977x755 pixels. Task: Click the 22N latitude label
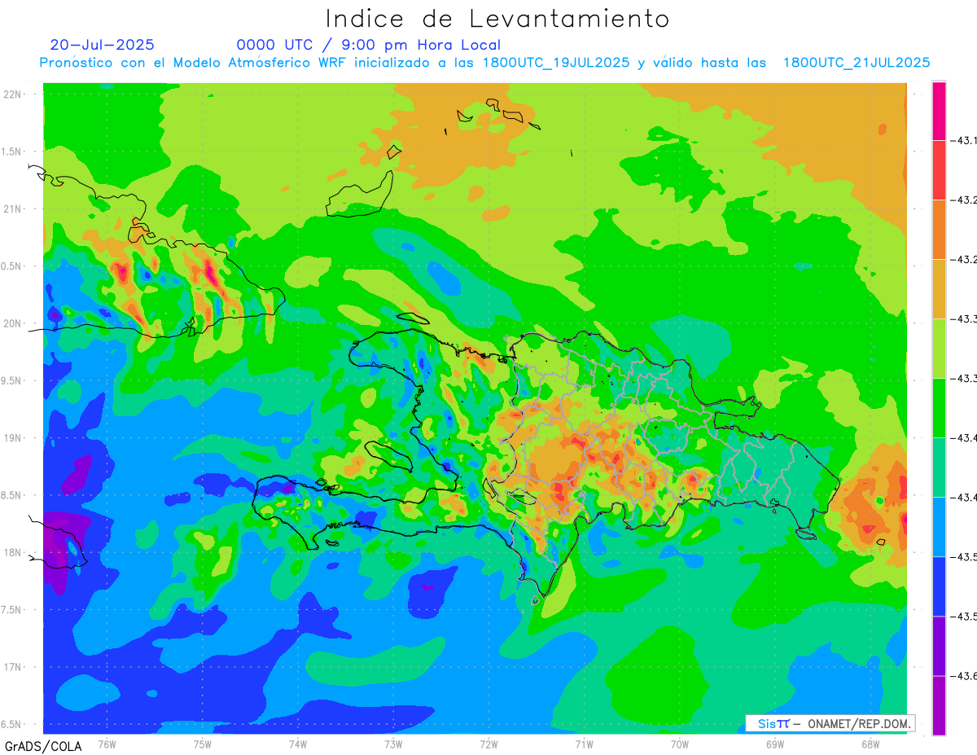coord(14,94)
